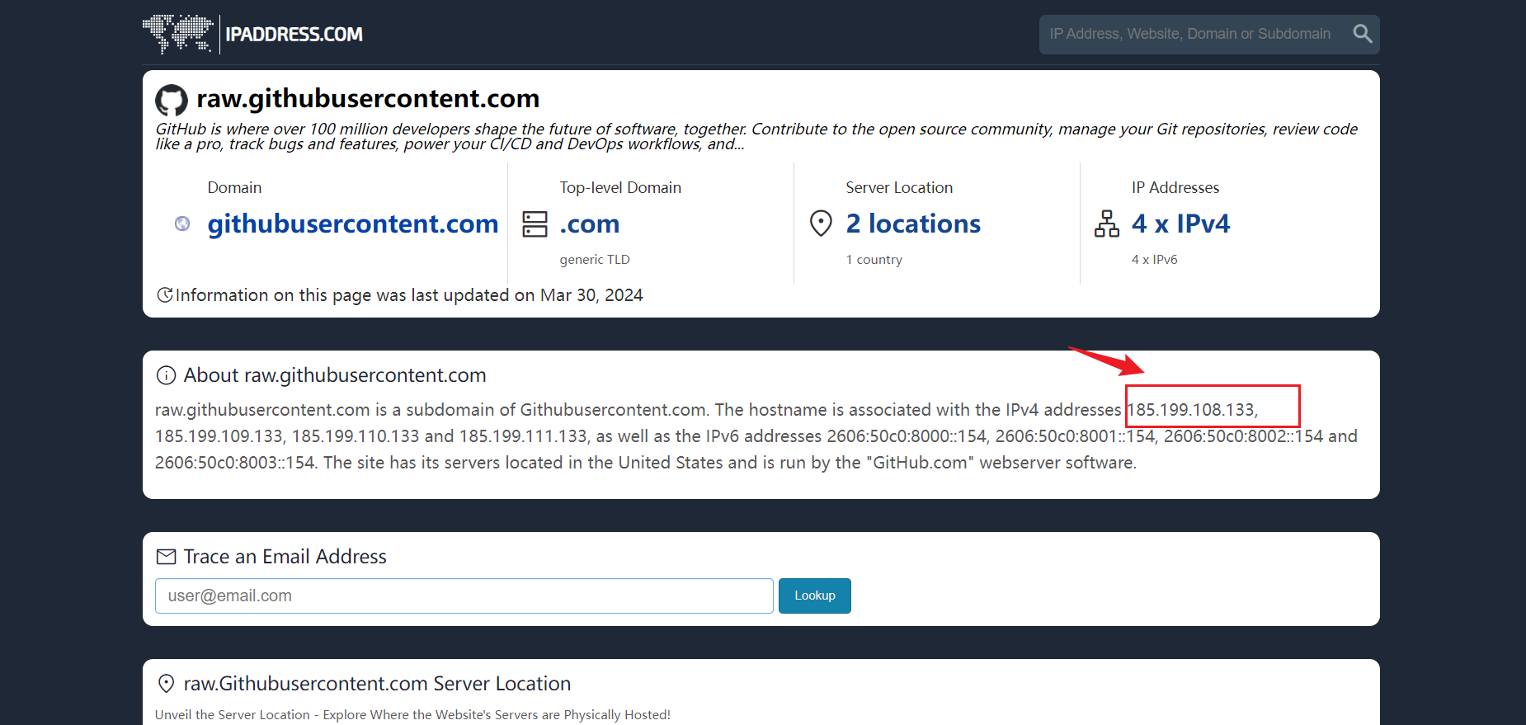This screenshot has width=1526, height=725.
Task: Open the 4 x IPv4 link
Action: coord(1180,224)
